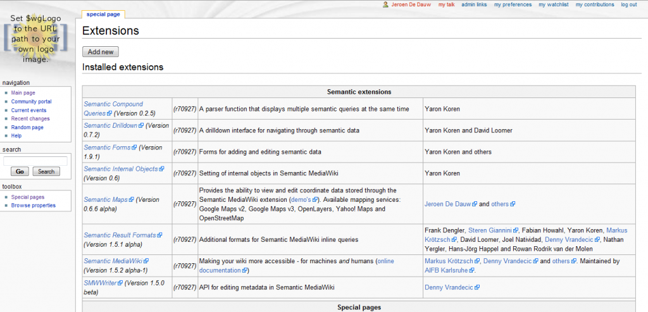Open the Semantic Result Formats link
Screen dimensions: 648x312
pyautogui.click(x=123, y=235)
